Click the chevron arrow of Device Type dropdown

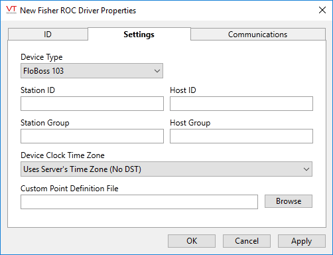[x=157, y=71]
